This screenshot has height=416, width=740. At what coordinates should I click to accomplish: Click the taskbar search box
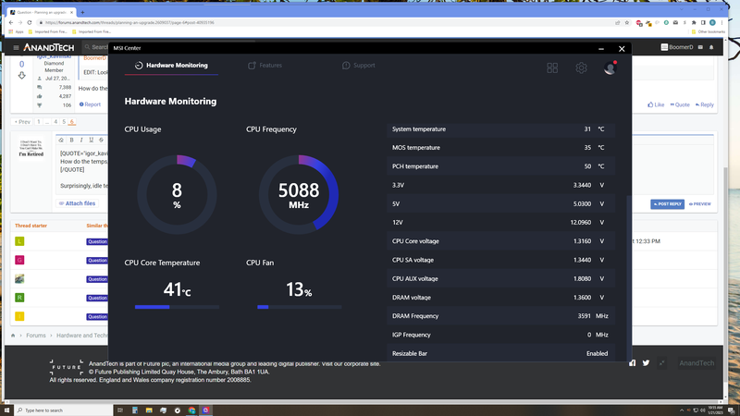click(63, 410)
